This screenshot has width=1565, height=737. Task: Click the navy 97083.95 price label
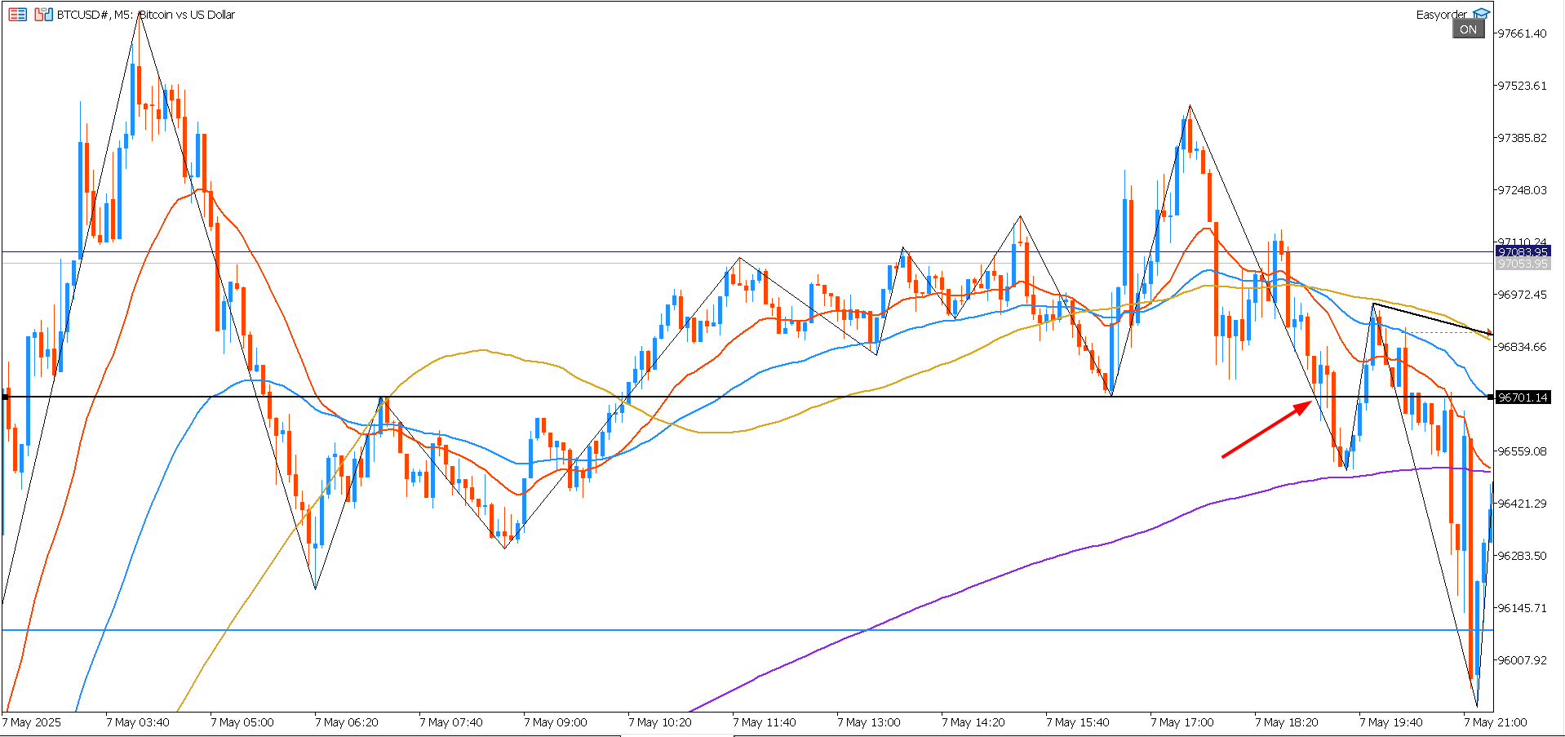tap(1522, 252)
